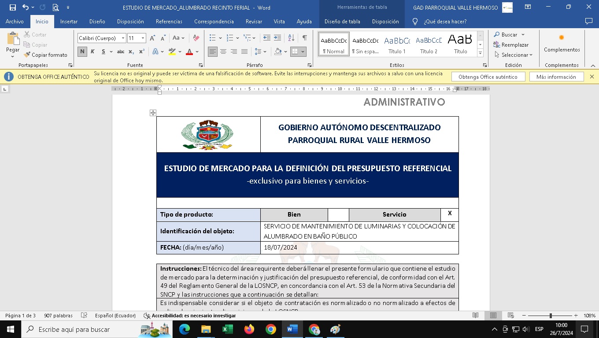Image resolution: width=599 pixels, height=338 pixels.
Task: Click the Obtenga Office auténtico button
Action: [488, 77]
